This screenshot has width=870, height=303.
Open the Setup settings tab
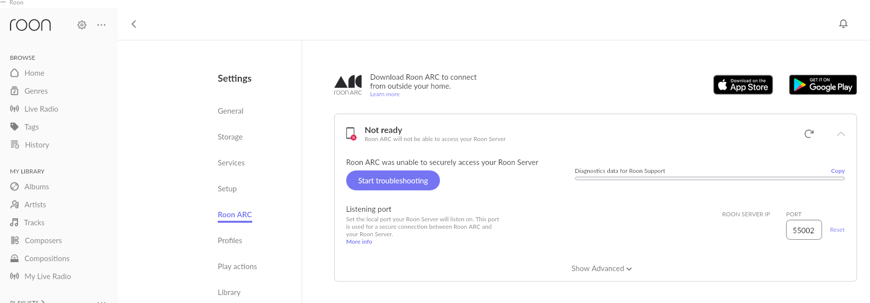pyautogui.click(x=227, y=189)
